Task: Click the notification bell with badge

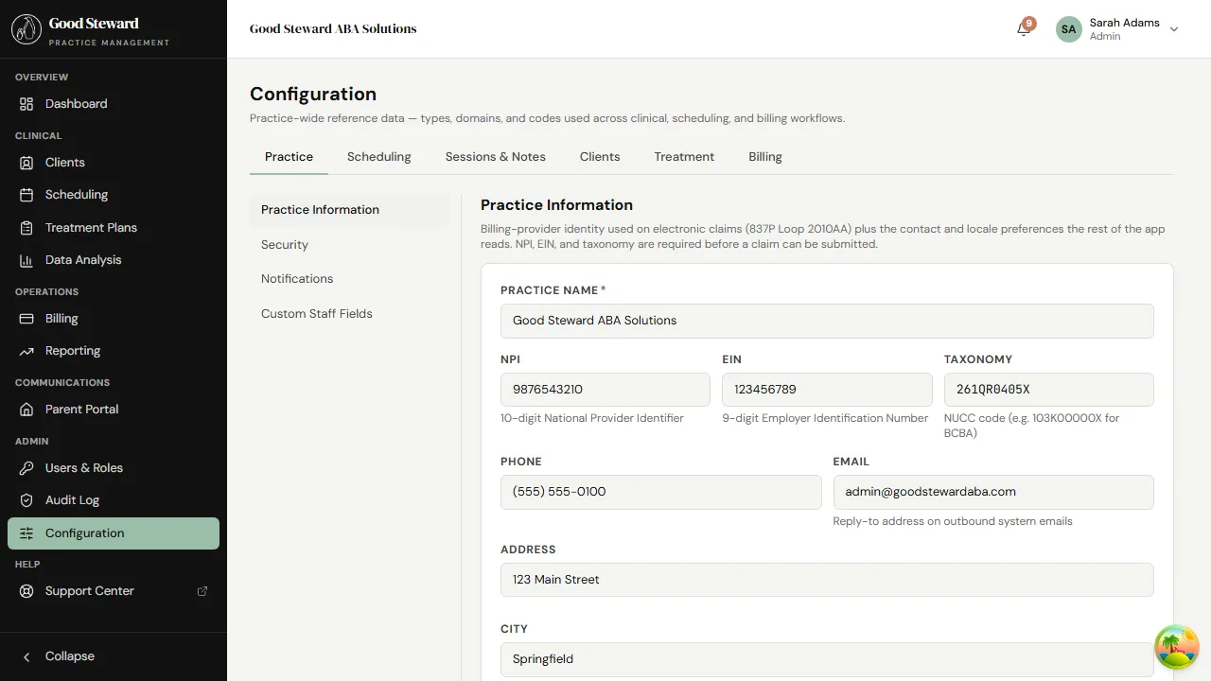Action: (1023, 29)
